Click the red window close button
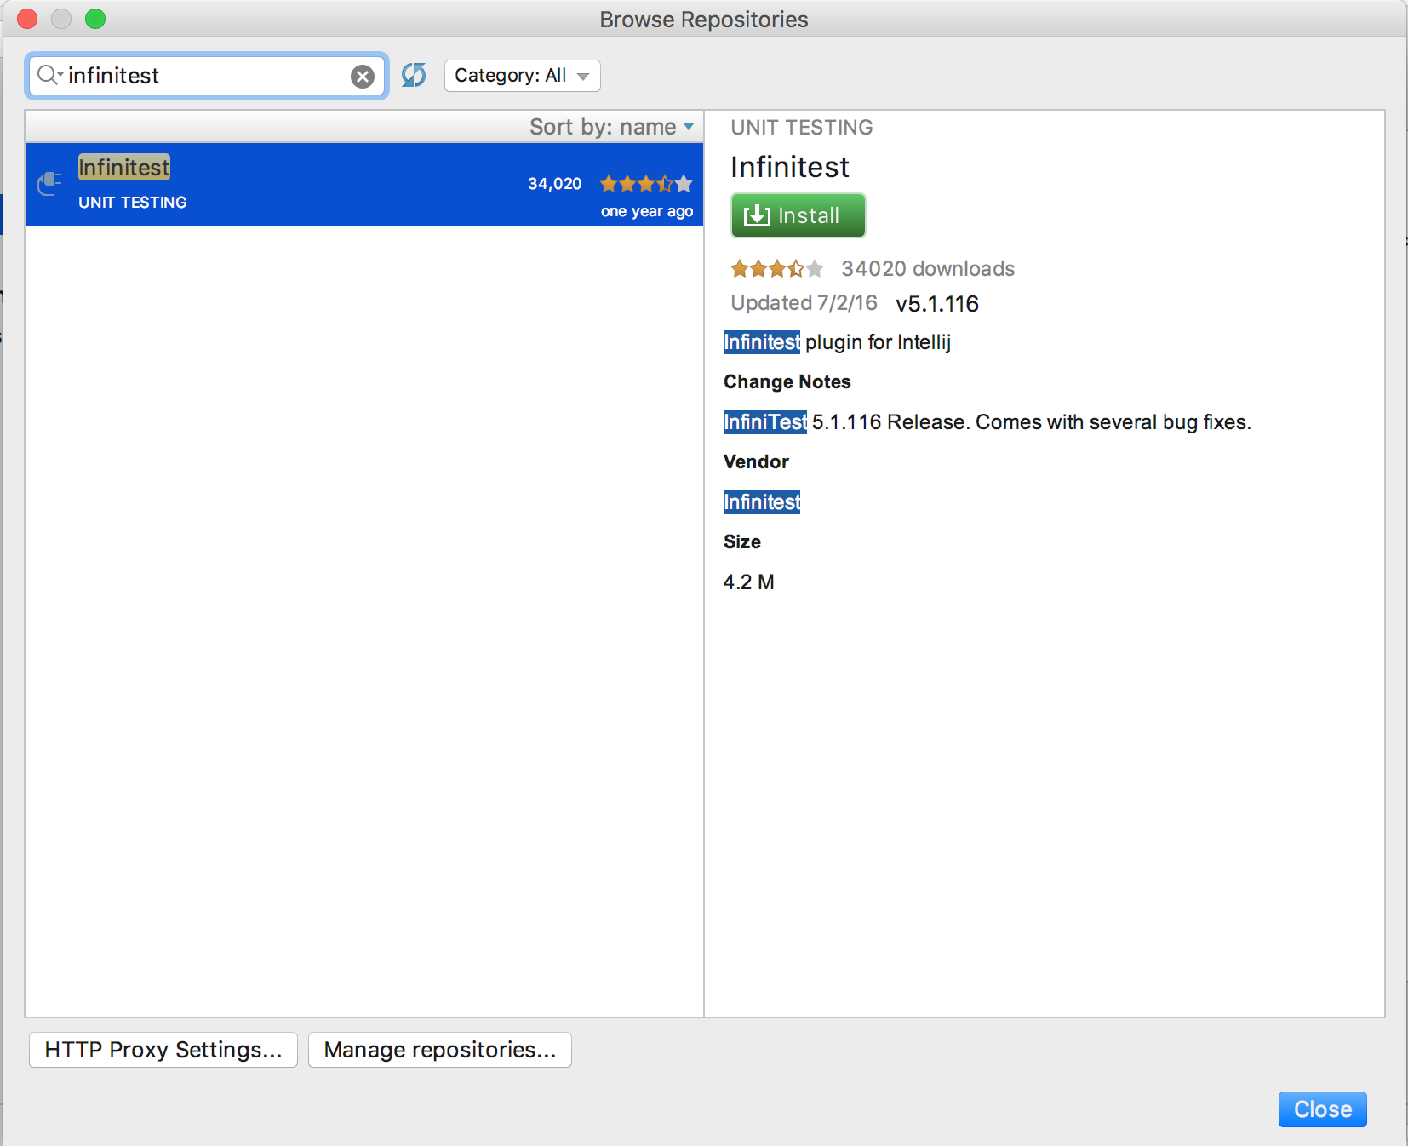Screen dimensions: 1408x1146 click(27, 19)
